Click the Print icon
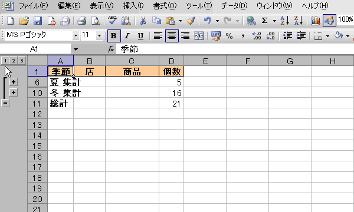The height and width of the screenshot is (212, 354). 81,21
